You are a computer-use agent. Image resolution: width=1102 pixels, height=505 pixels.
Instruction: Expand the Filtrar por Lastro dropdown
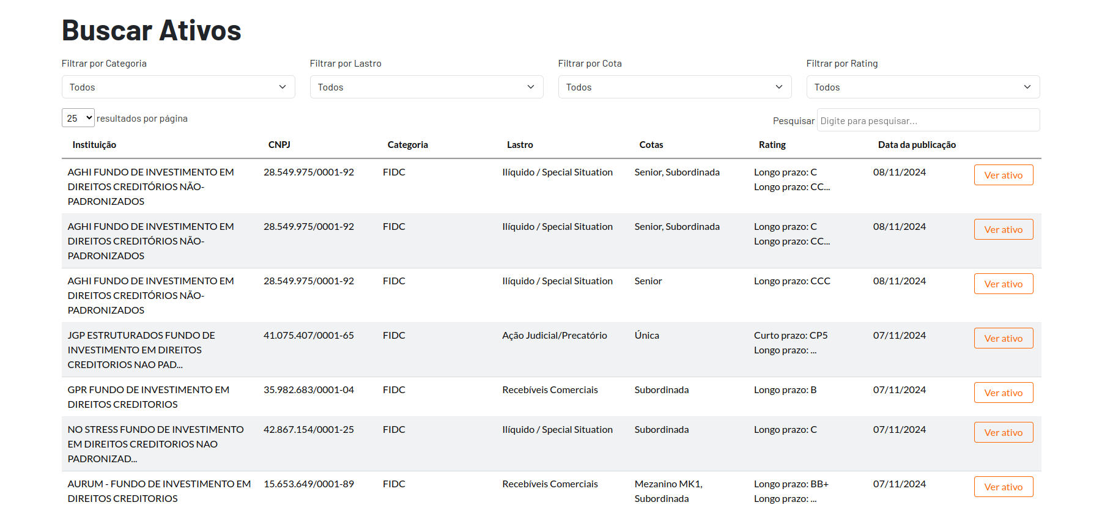[x=426, y=87]
